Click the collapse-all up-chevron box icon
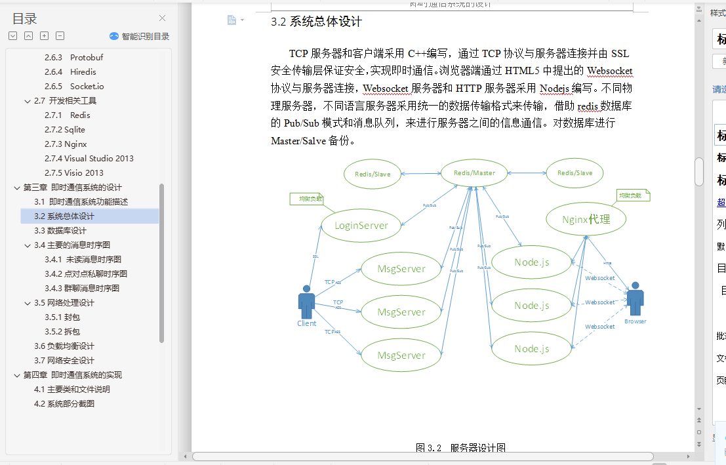This screenshot has width=726, height=465. tap(29, 35)
